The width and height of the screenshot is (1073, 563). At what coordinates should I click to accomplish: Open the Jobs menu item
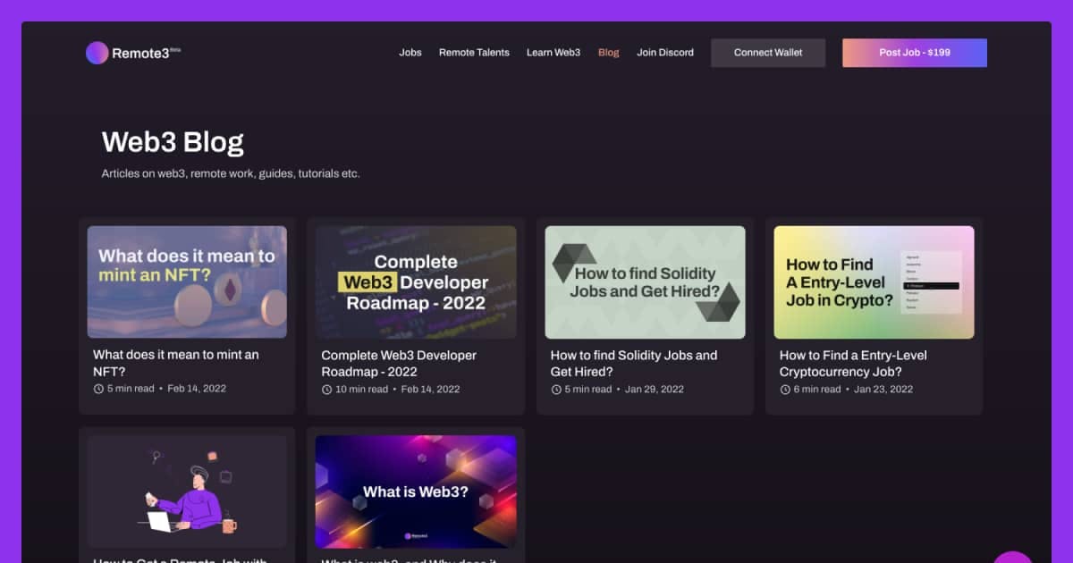[410, 53]
